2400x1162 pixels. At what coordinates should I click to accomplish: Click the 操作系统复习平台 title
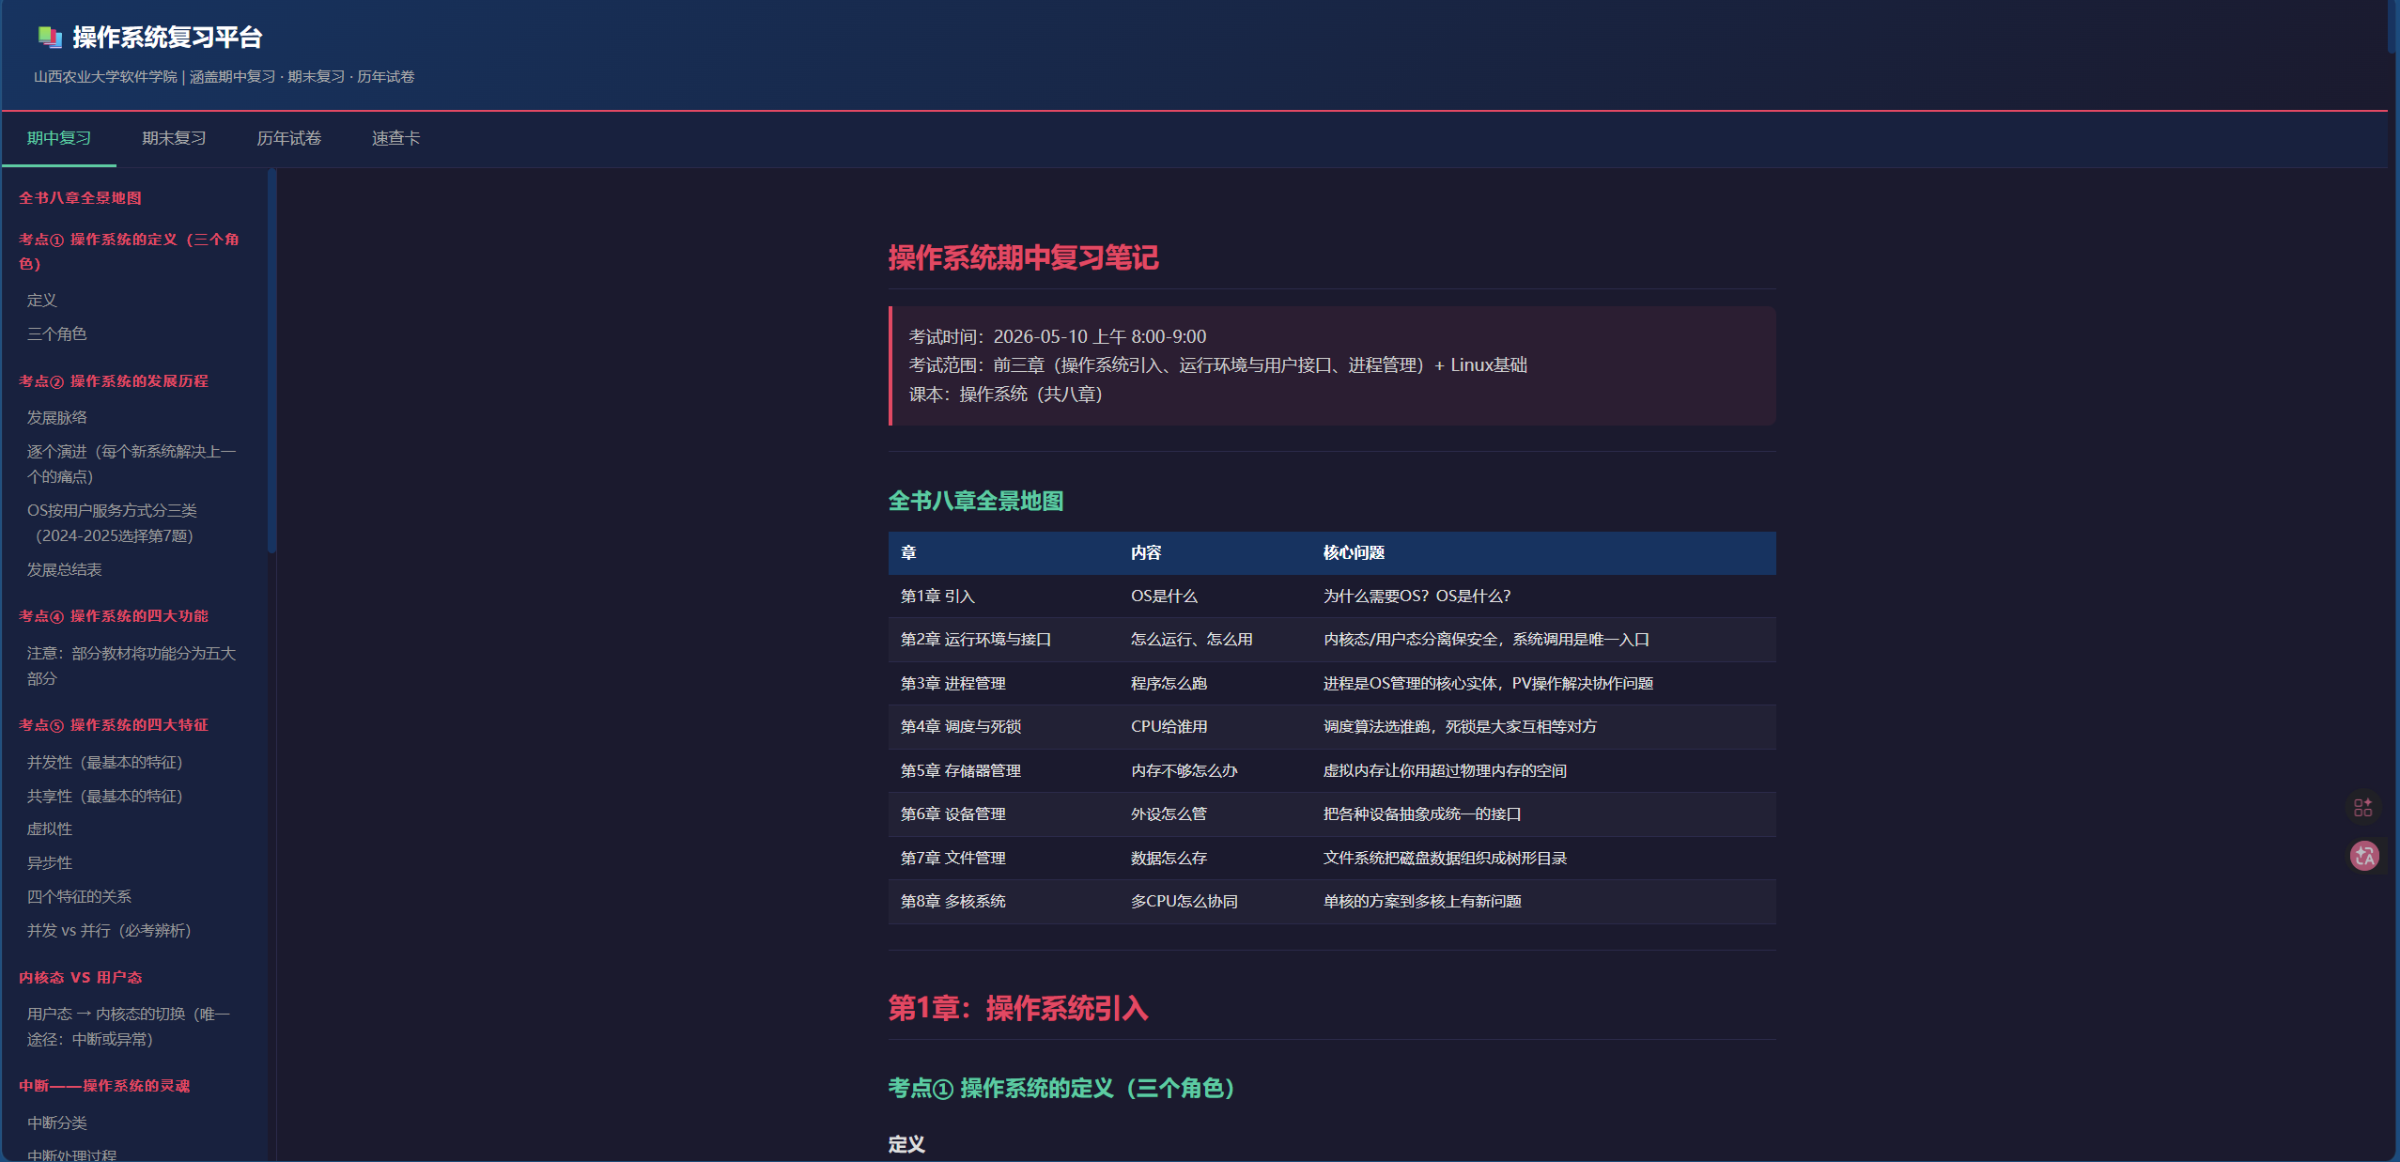point(167,38)
